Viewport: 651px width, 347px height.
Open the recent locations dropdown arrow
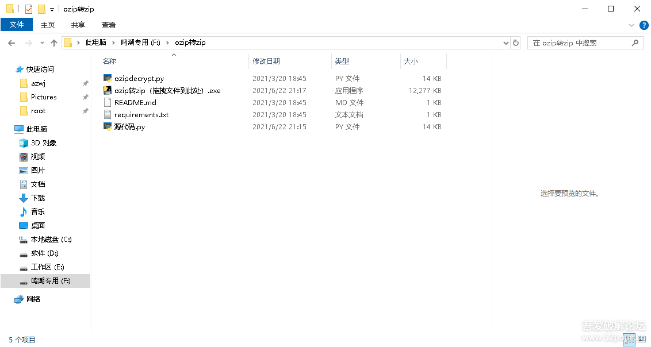[x=42, y=43]
